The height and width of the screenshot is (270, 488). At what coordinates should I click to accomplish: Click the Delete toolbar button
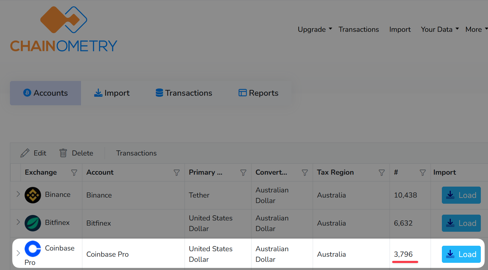(x=76, y=153)
